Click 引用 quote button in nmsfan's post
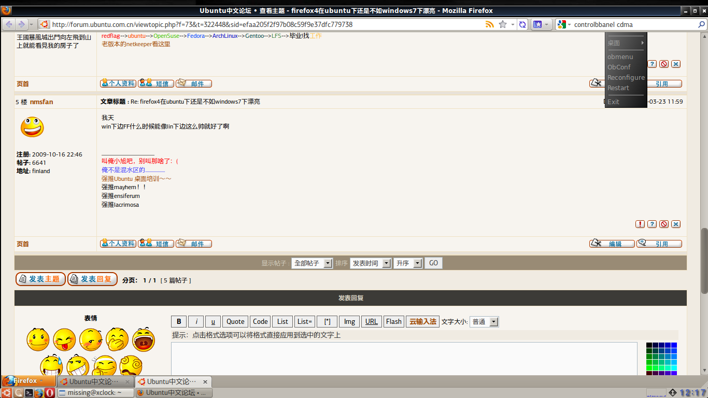708x398 pixels. [659, 244]
